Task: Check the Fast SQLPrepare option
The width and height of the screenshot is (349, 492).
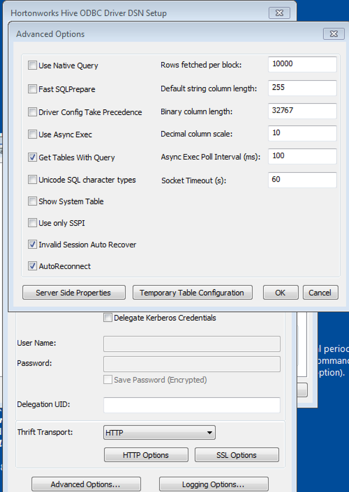Action: click(x=33, y=89)
